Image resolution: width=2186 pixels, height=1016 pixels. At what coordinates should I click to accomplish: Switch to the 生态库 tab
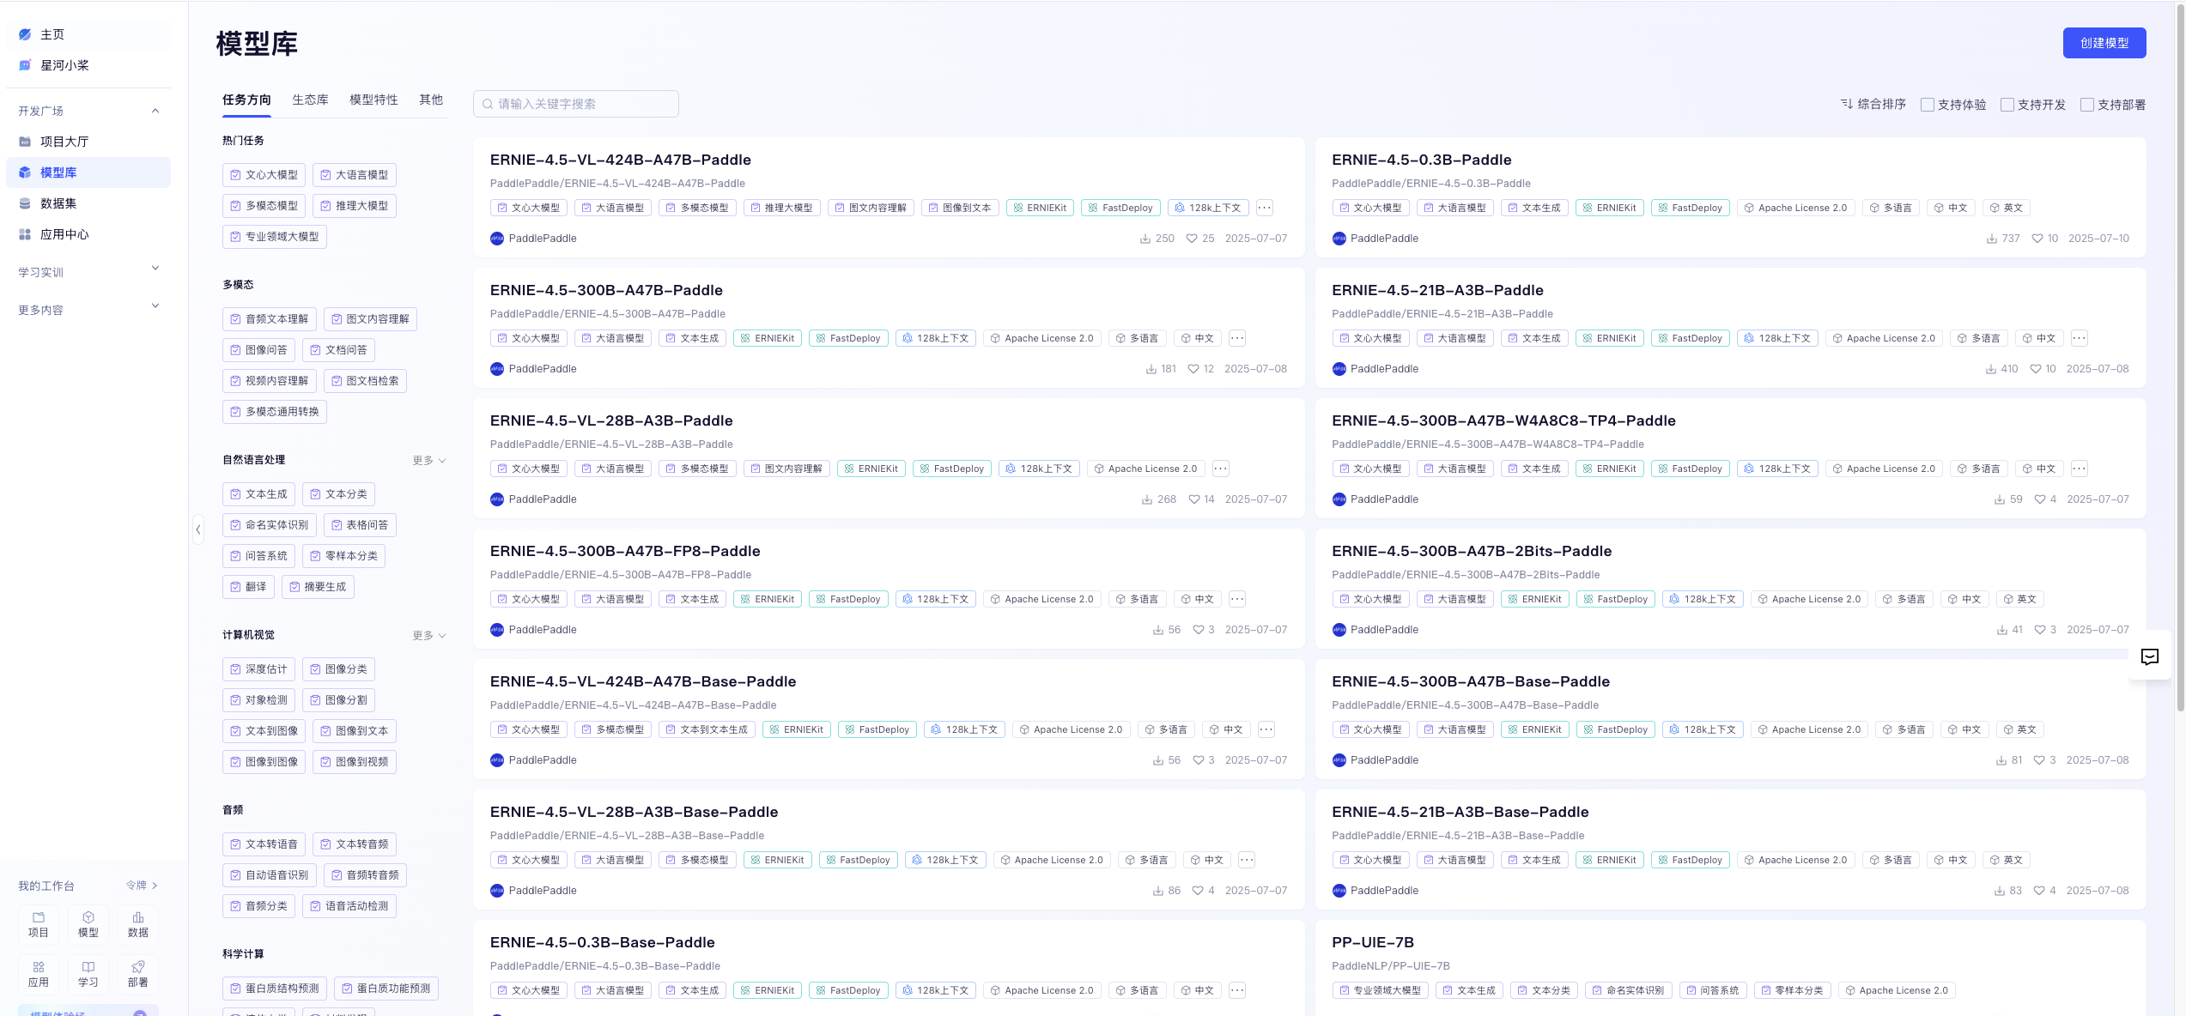[x=310, y=100]
